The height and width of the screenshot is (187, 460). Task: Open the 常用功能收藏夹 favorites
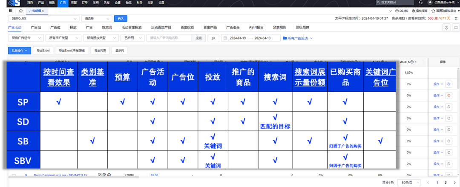446,11
